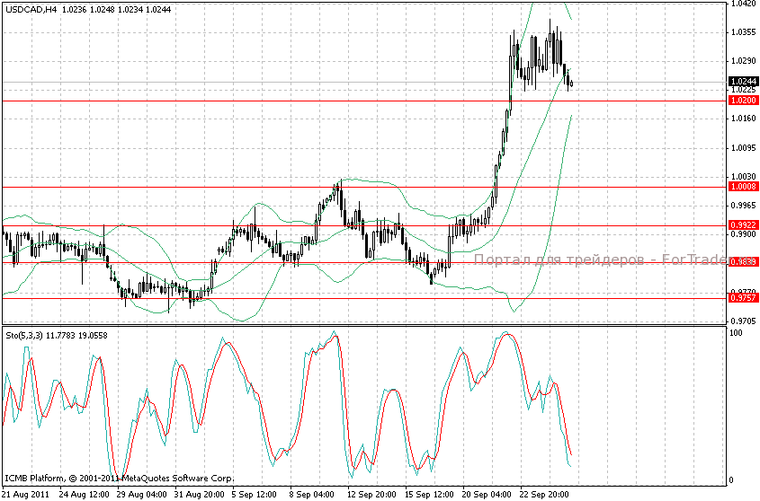Select the 5 Sep 12:00 time label
The width and height of the screenshot is (760, 501).
[x=253, y=493]
